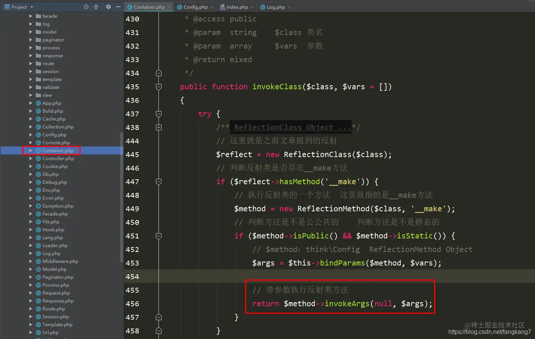Close the Log.php tab

[289, 7]
